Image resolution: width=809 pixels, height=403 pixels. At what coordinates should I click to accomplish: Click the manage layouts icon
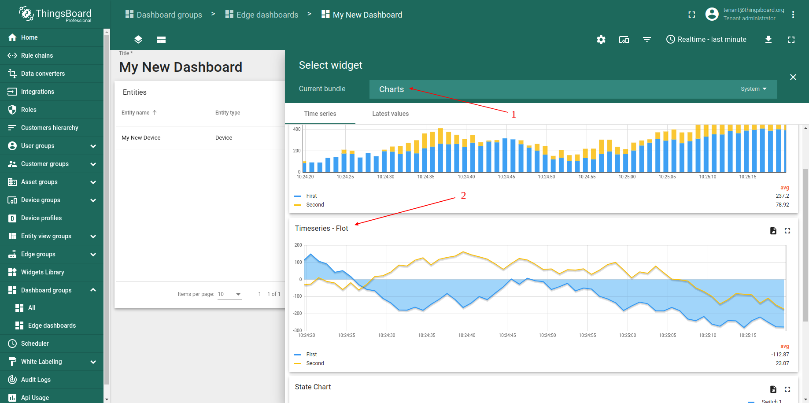(x=161, y=40)
